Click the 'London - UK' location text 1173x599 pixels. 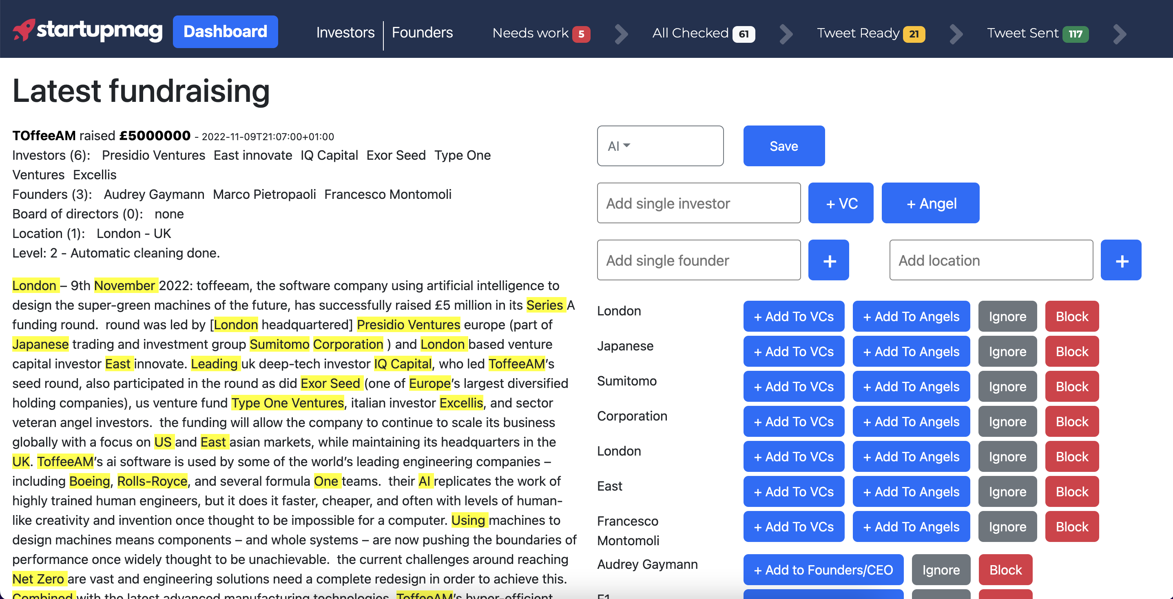[134, 233]
